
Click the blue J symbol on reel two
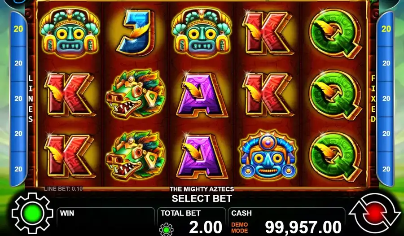(x=136, y=32)
